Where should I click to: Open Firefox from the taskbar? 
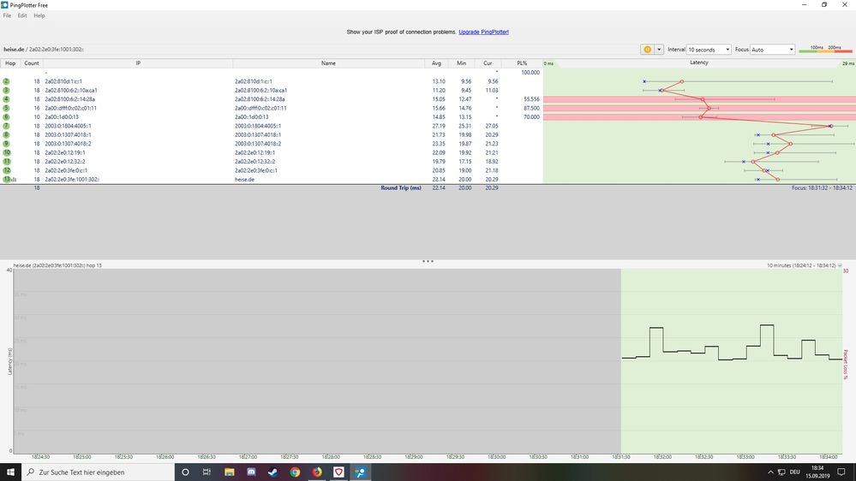click(317, 472)
